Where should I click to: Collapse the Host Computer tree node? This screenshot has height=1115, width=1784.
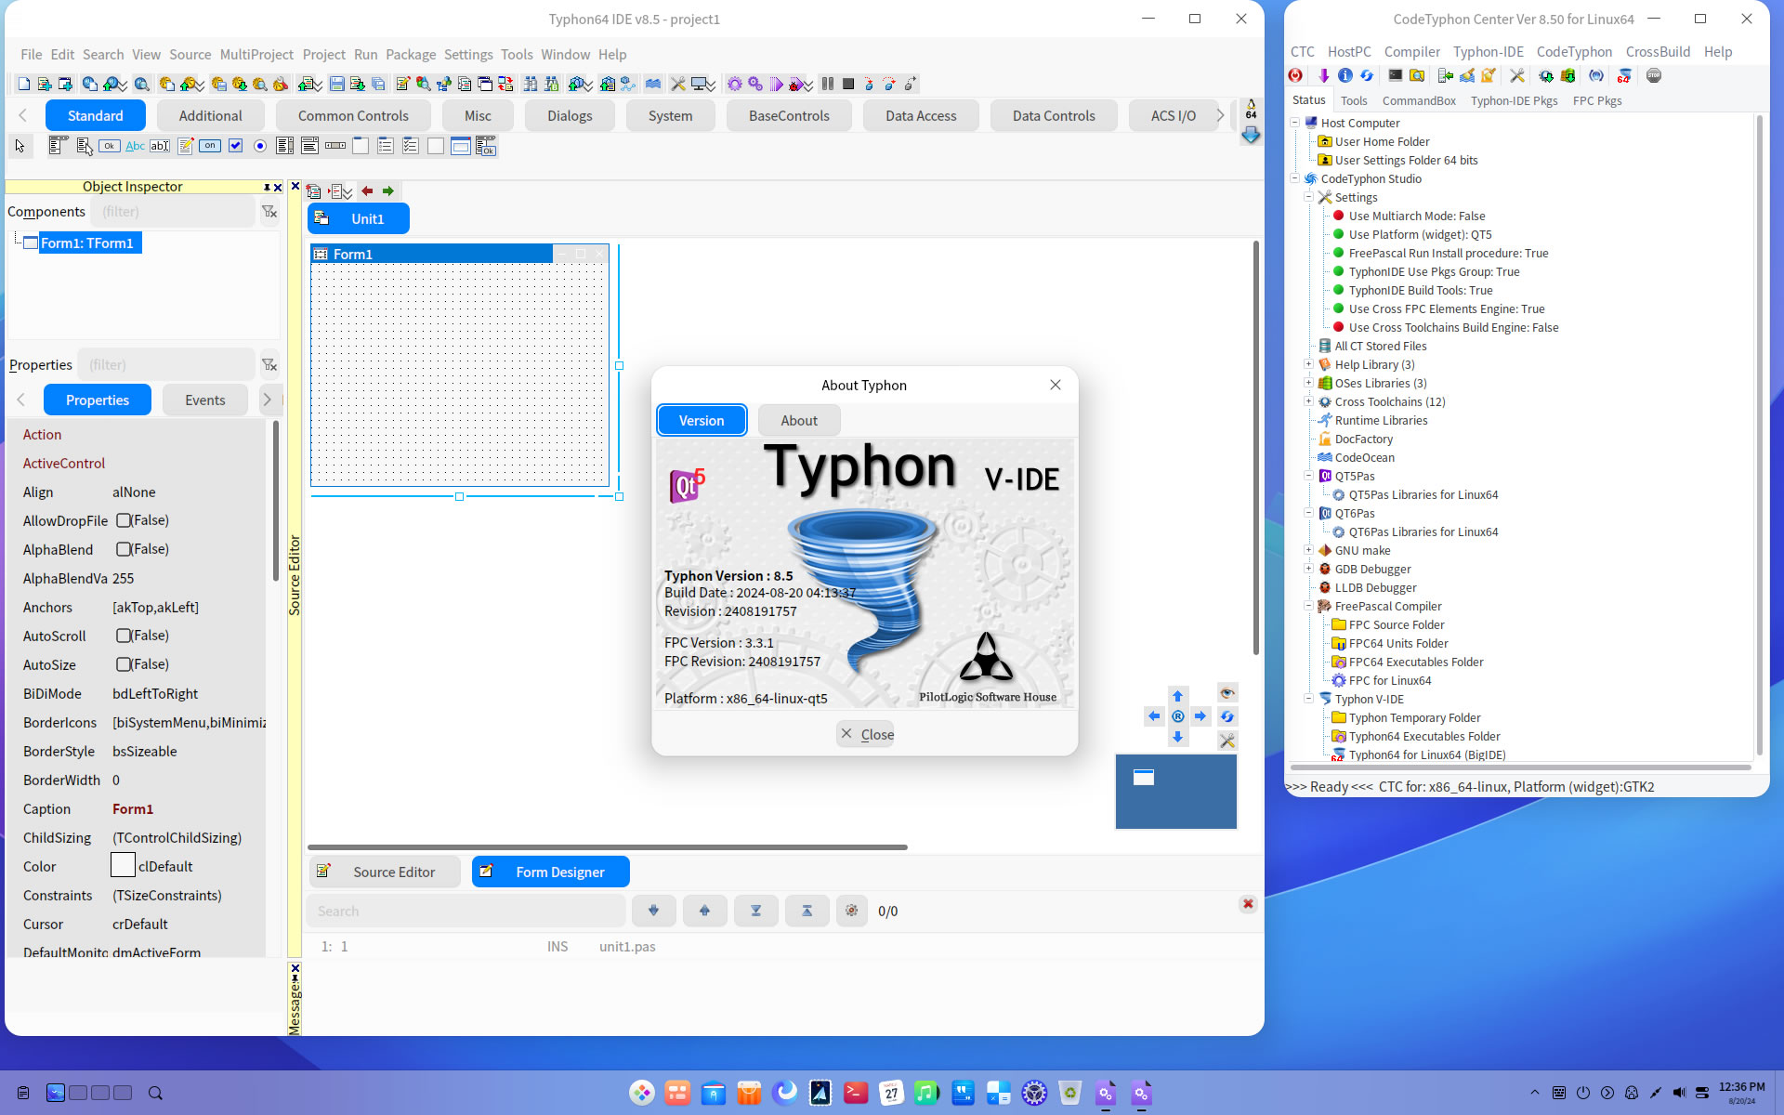1295,123
